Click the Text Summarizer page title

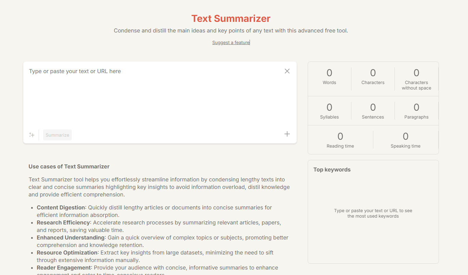click(231, 18)
